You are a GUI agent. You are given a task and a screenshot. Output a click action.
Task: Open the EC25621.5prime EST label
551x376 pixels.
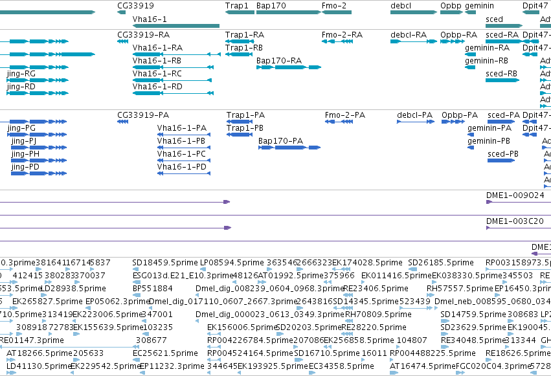coord(165,353)
